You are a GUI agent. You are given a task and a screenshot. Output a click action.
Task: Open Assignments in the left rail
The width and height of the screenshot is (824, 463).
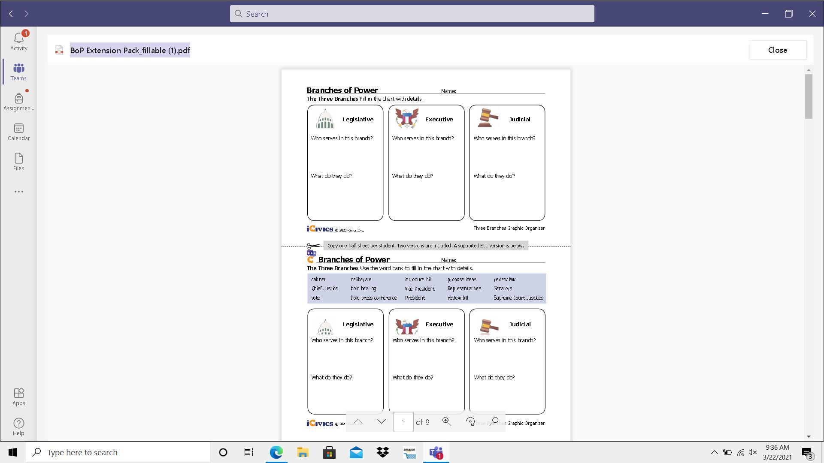coord(18,102)
